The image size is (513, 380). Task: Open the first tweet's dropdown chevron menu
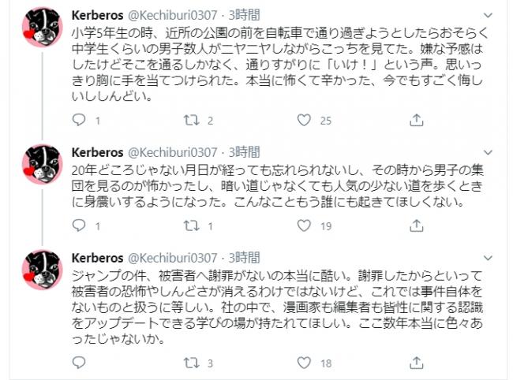pos(488,15)
